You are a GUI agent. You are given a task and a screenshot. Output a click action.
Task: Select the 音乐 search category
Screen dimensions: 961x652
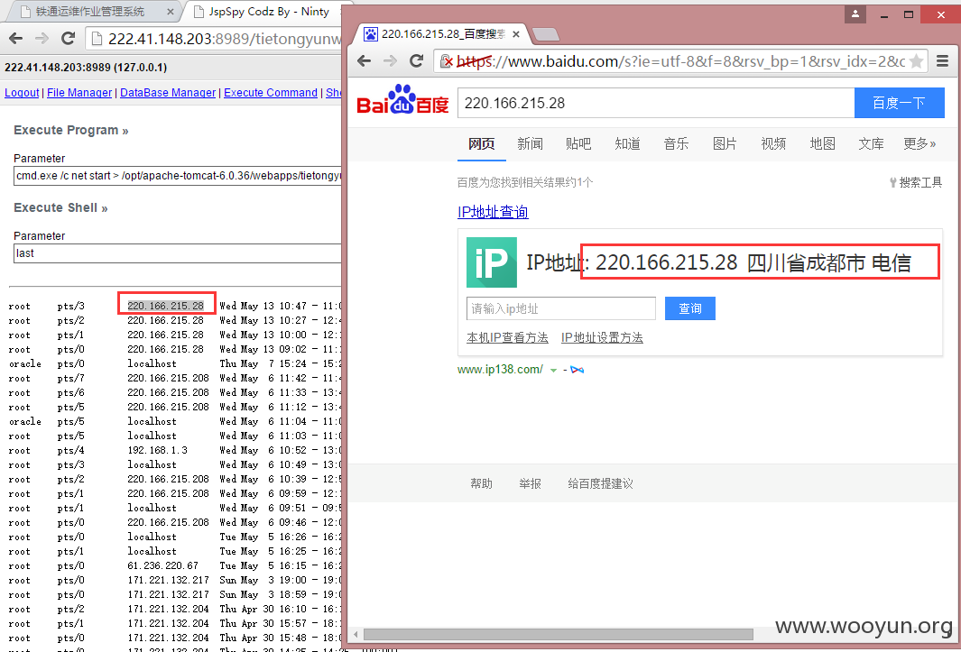[x=676, y=144]
